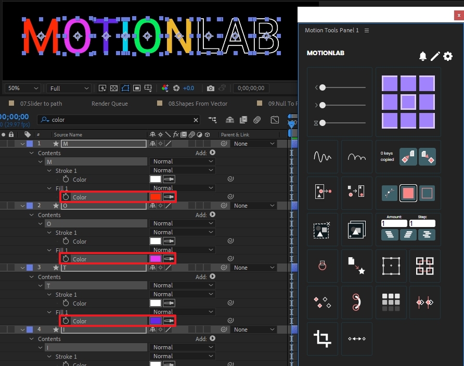The width and height of the screenshot is (464, 366).
Task: Click the dashed selection shapes icon
Action: pyautogui.click(x=323, y=230)
